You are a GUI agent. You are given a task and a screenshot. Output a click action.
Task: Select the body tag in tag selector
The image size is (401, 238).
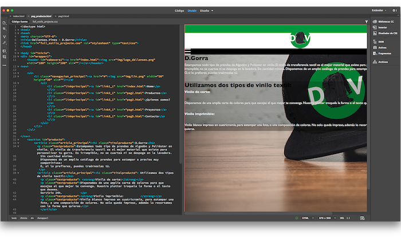click(x=14, y=218)
